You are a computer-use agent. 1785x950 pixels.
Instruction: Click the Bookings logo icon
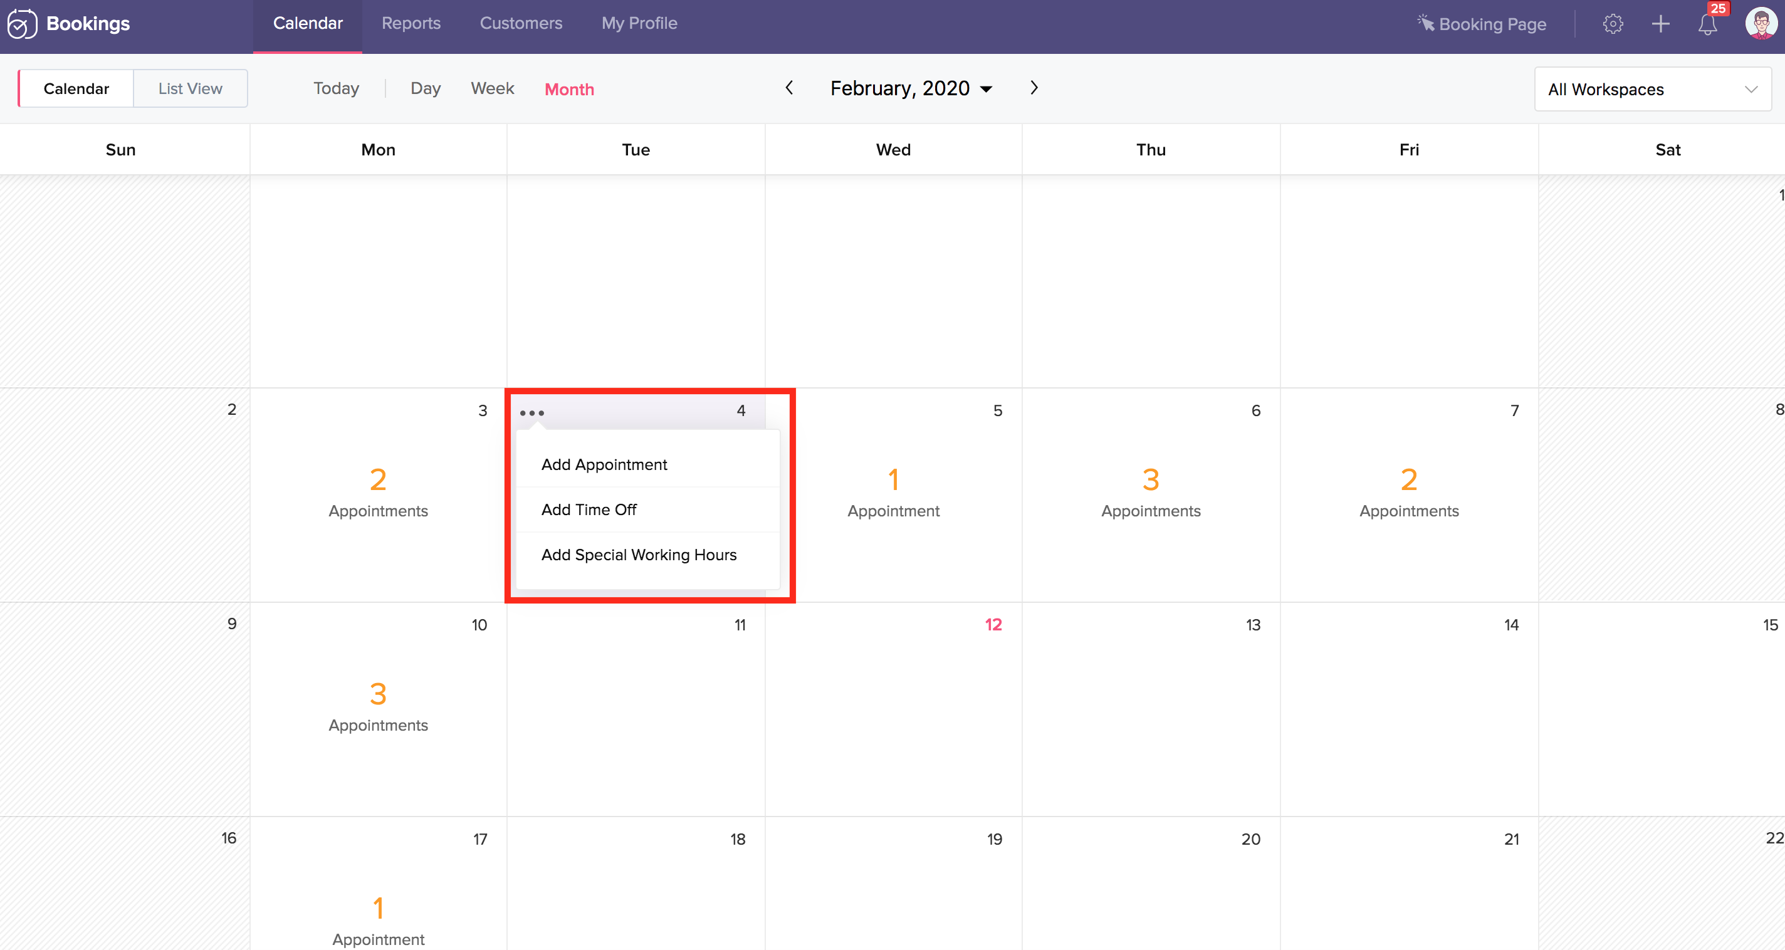(x=21, y=24)
